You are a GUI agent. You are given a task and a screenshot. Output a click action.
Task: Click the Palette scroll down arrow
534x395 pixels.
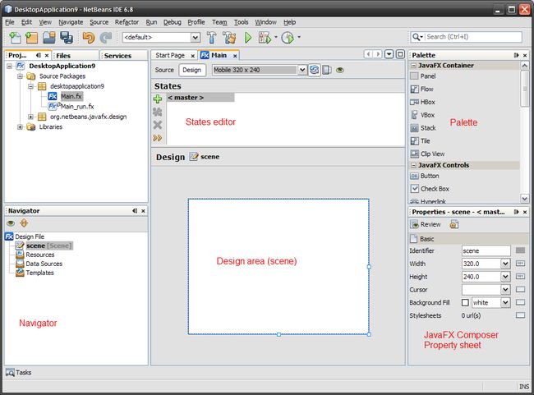[524, 198]
